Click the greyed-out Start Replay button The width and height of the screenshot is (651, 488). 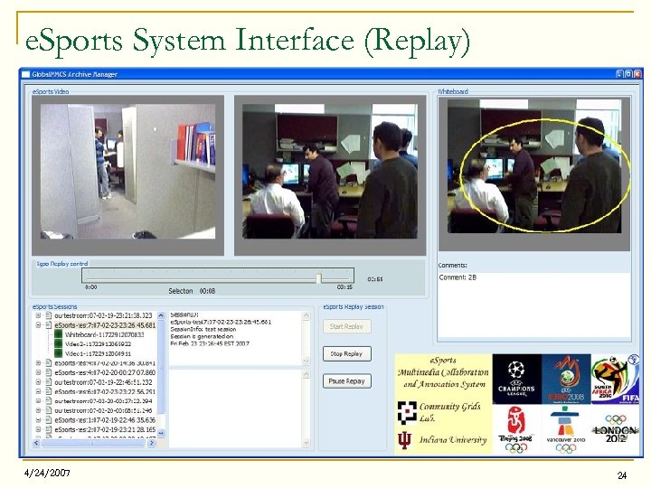click(346, 326)
